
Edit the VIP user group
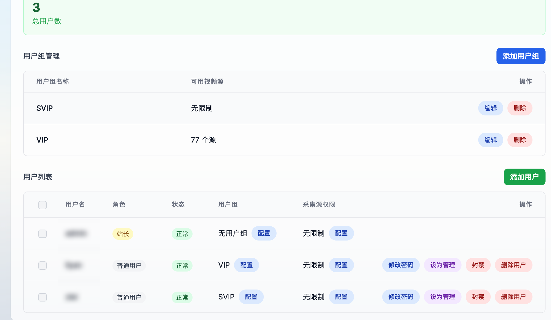tap(490, 140)
